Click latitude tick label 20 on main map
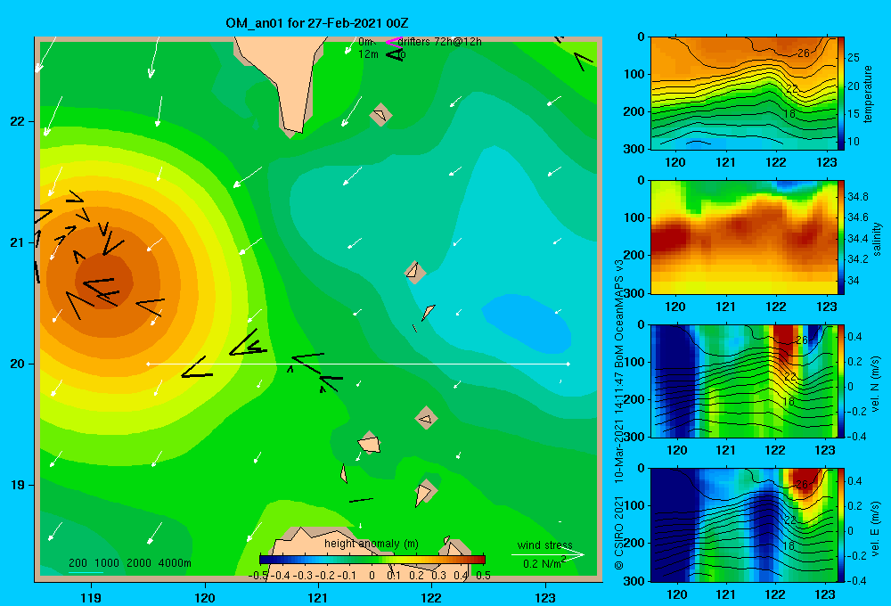The width and height of the screenshot is (891, 606). 18,364
